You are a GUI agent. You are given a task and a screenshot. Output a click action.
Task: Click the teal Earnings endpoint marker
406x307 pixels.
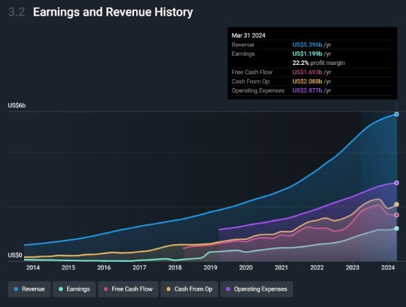click(396, 228)
